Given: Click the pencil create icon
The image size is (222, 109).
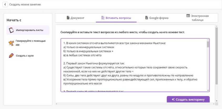Looking at the screenshot, I should click(x=11, y=56).
